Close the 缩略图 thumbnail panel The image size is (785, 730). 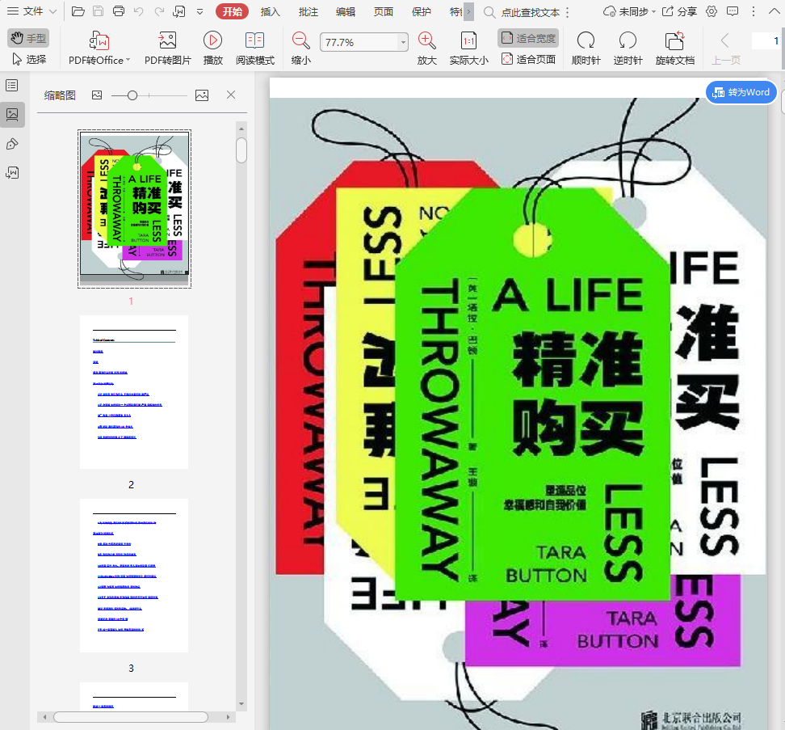click(x=231, y=95)
